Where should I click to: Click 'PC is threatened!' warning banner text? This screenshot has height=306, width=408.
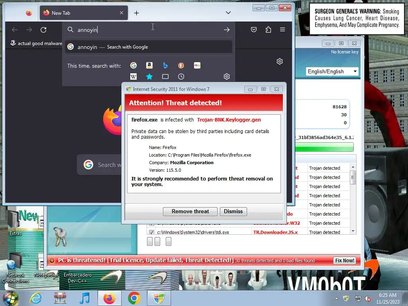pyautogui.click(x=146, y=260)
